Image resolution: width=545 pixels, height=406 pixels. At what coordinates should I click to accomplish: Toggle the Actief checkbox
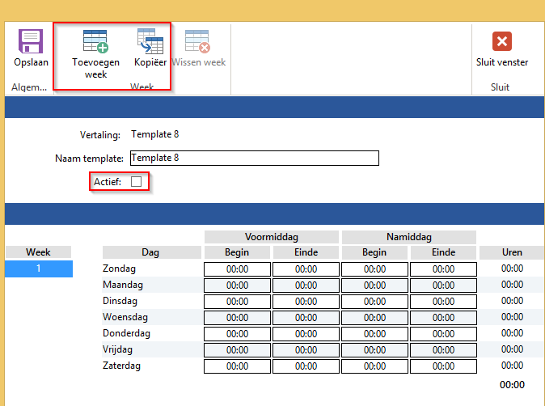[x=136, y=182]
